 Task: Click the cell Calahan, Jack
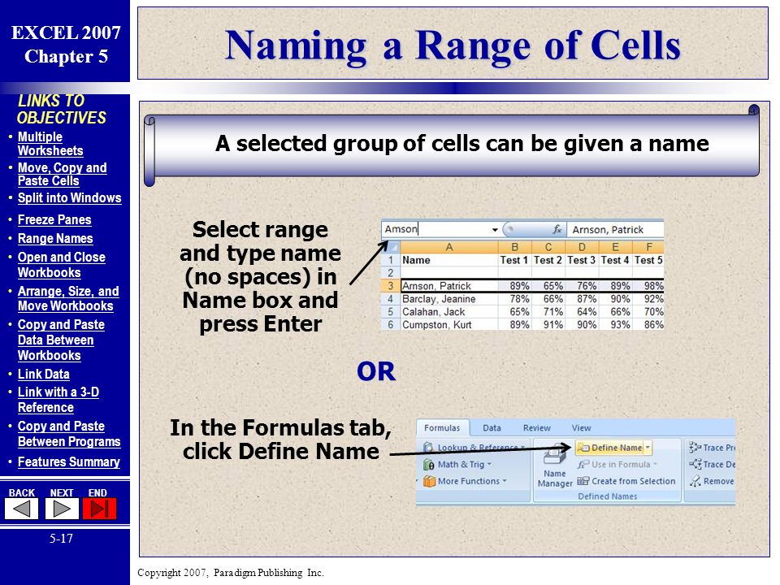449,312
